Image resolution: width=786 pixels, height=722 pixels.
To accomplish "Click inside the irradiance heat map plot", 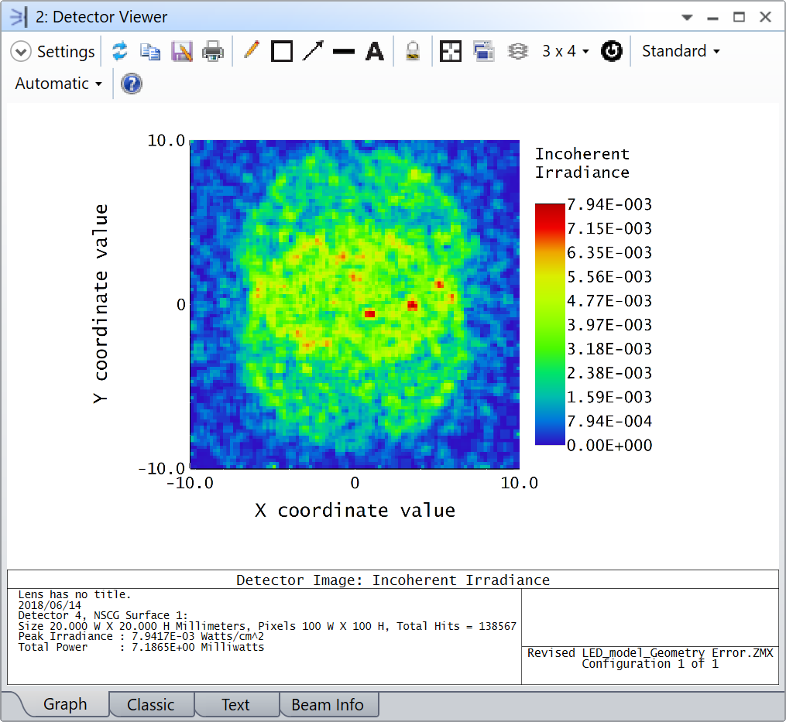I will (355, 305).
